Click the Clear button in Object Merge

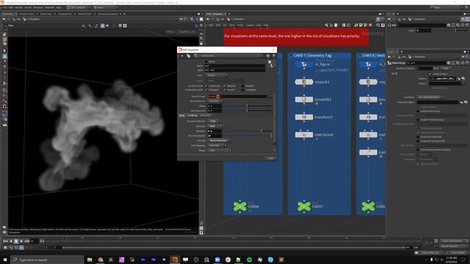click(x=446, y=68)
